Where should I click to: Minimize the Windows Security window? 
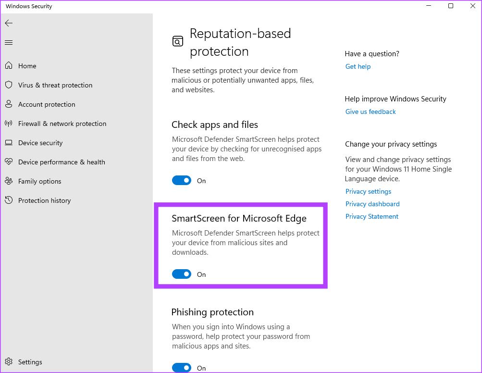pyautogui.click(x=429, y=6)
